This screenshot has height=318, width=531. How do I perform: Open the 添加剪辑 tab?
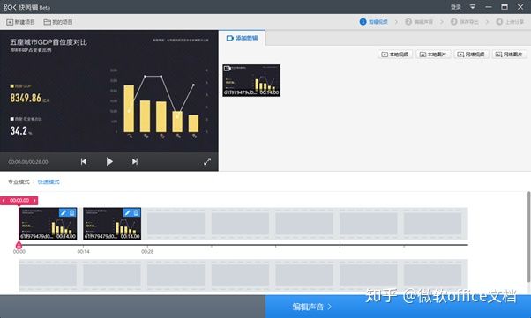coord(243,38)
